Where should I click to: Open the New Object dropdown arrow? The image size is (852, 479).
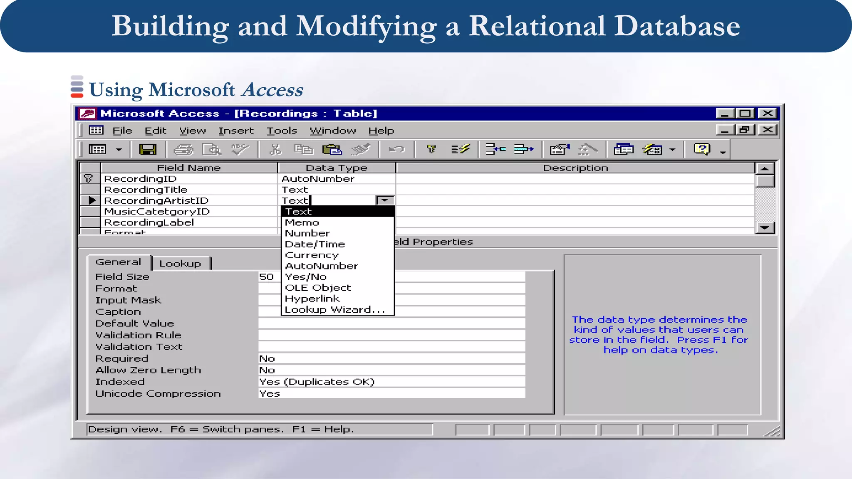[x=673, y=150]
